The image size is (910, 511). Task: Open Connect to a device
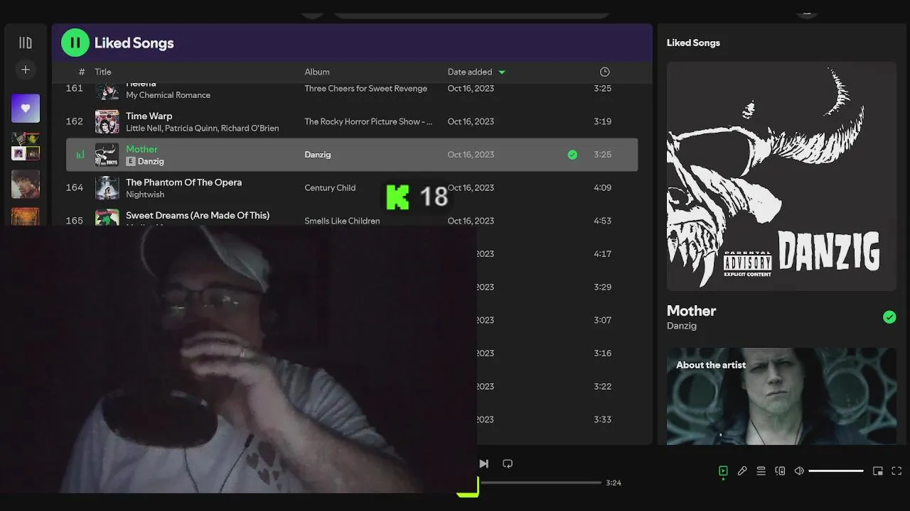tap(780, 471)
